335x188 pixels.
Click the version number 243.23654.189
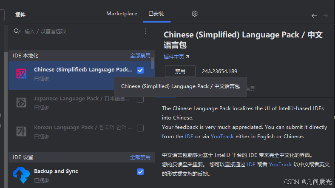point(219,71)
